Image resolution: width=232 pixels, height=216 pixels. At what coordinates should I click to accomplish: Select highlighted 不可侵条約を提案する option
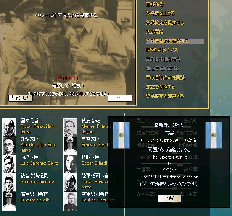(175, 41)
